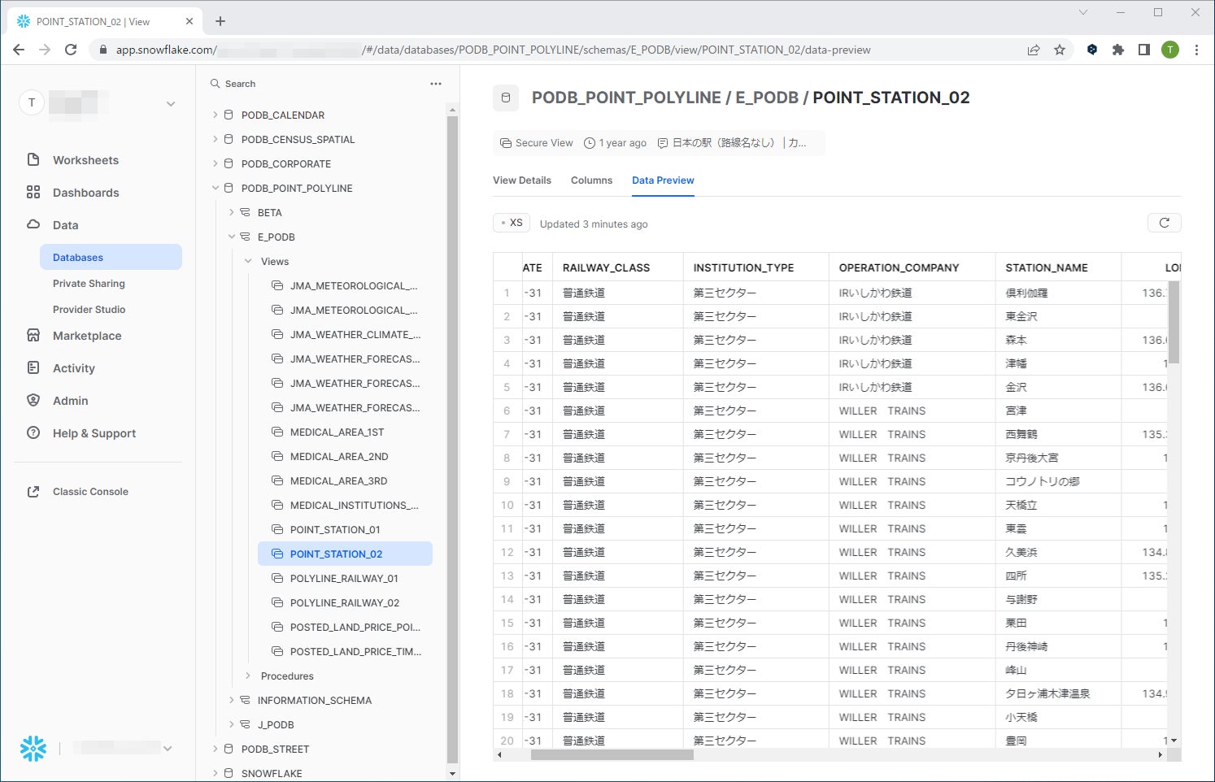Expand the J_PODB schema
This screenshot has height=782, width=1215.
click(x=232, y=724)
